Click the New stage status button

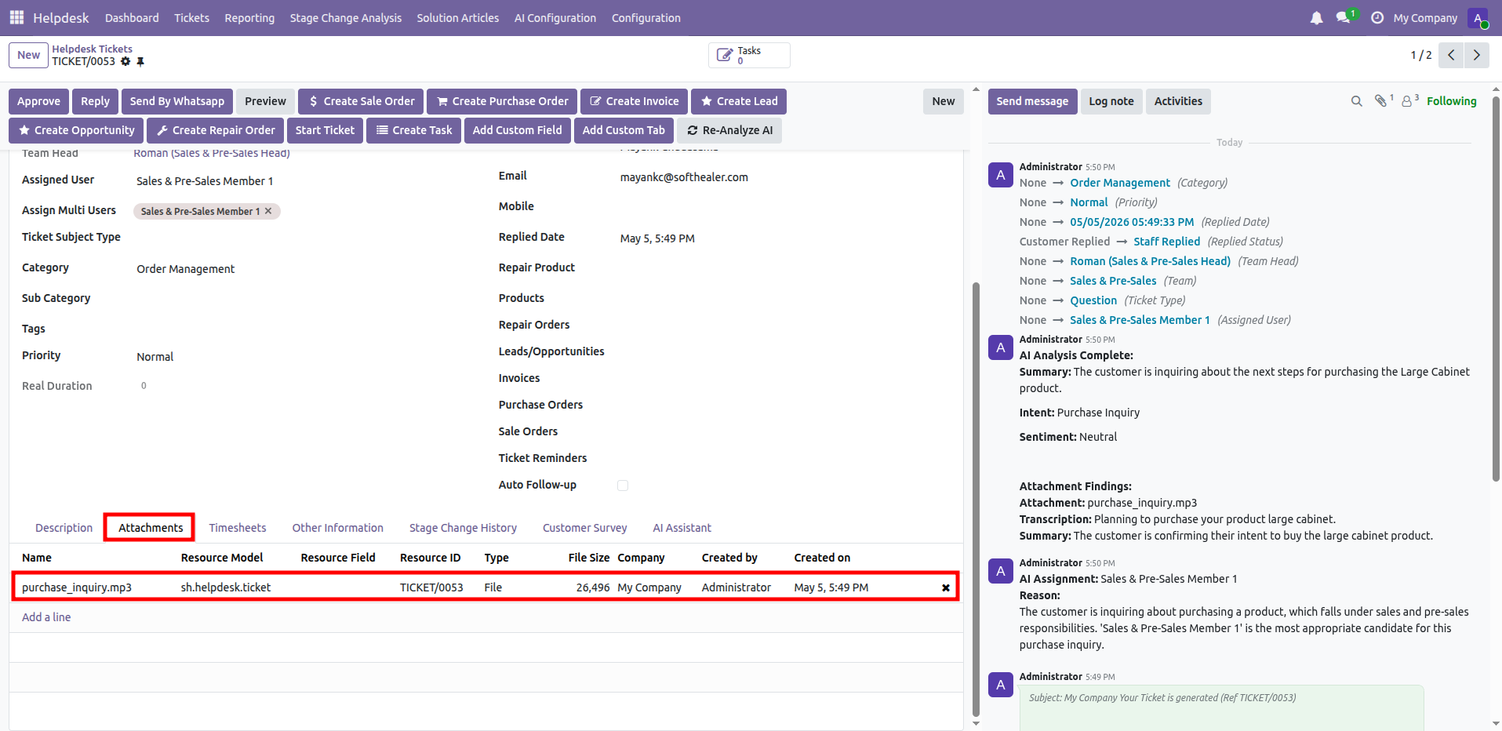tap(944, 101)
